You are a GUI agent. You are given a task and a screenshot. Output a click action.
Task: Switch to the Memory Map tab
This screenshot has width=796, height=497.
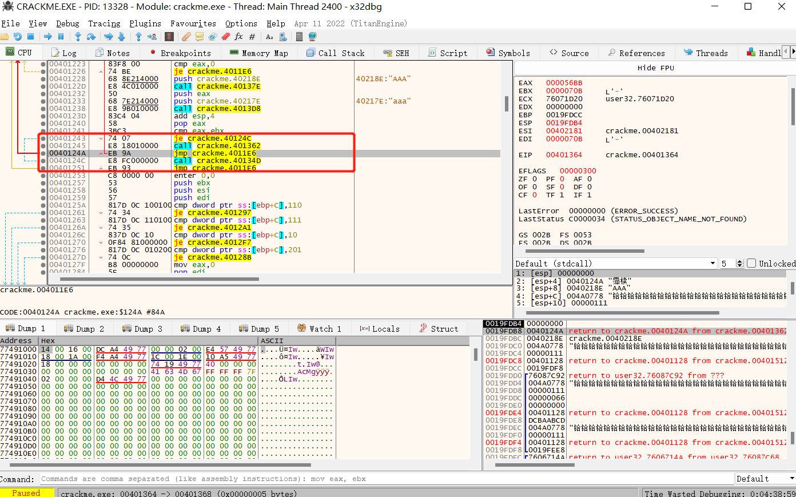[259, 53]
